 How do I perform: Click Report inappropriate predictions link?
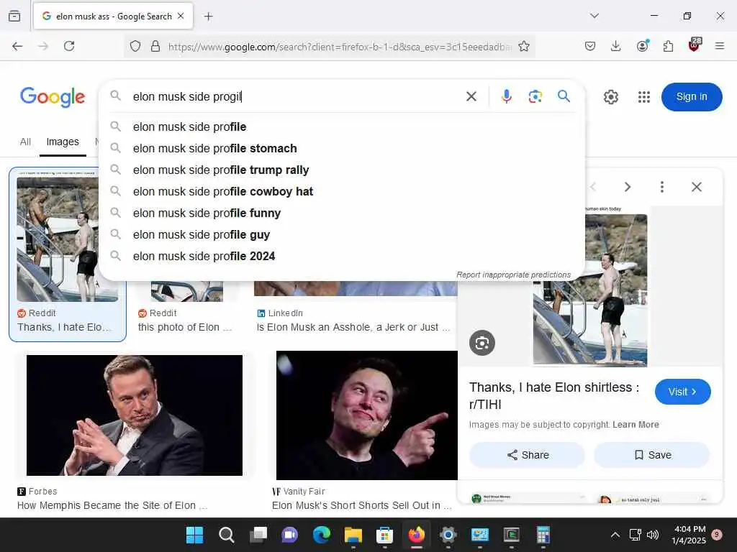pos(513,275)
